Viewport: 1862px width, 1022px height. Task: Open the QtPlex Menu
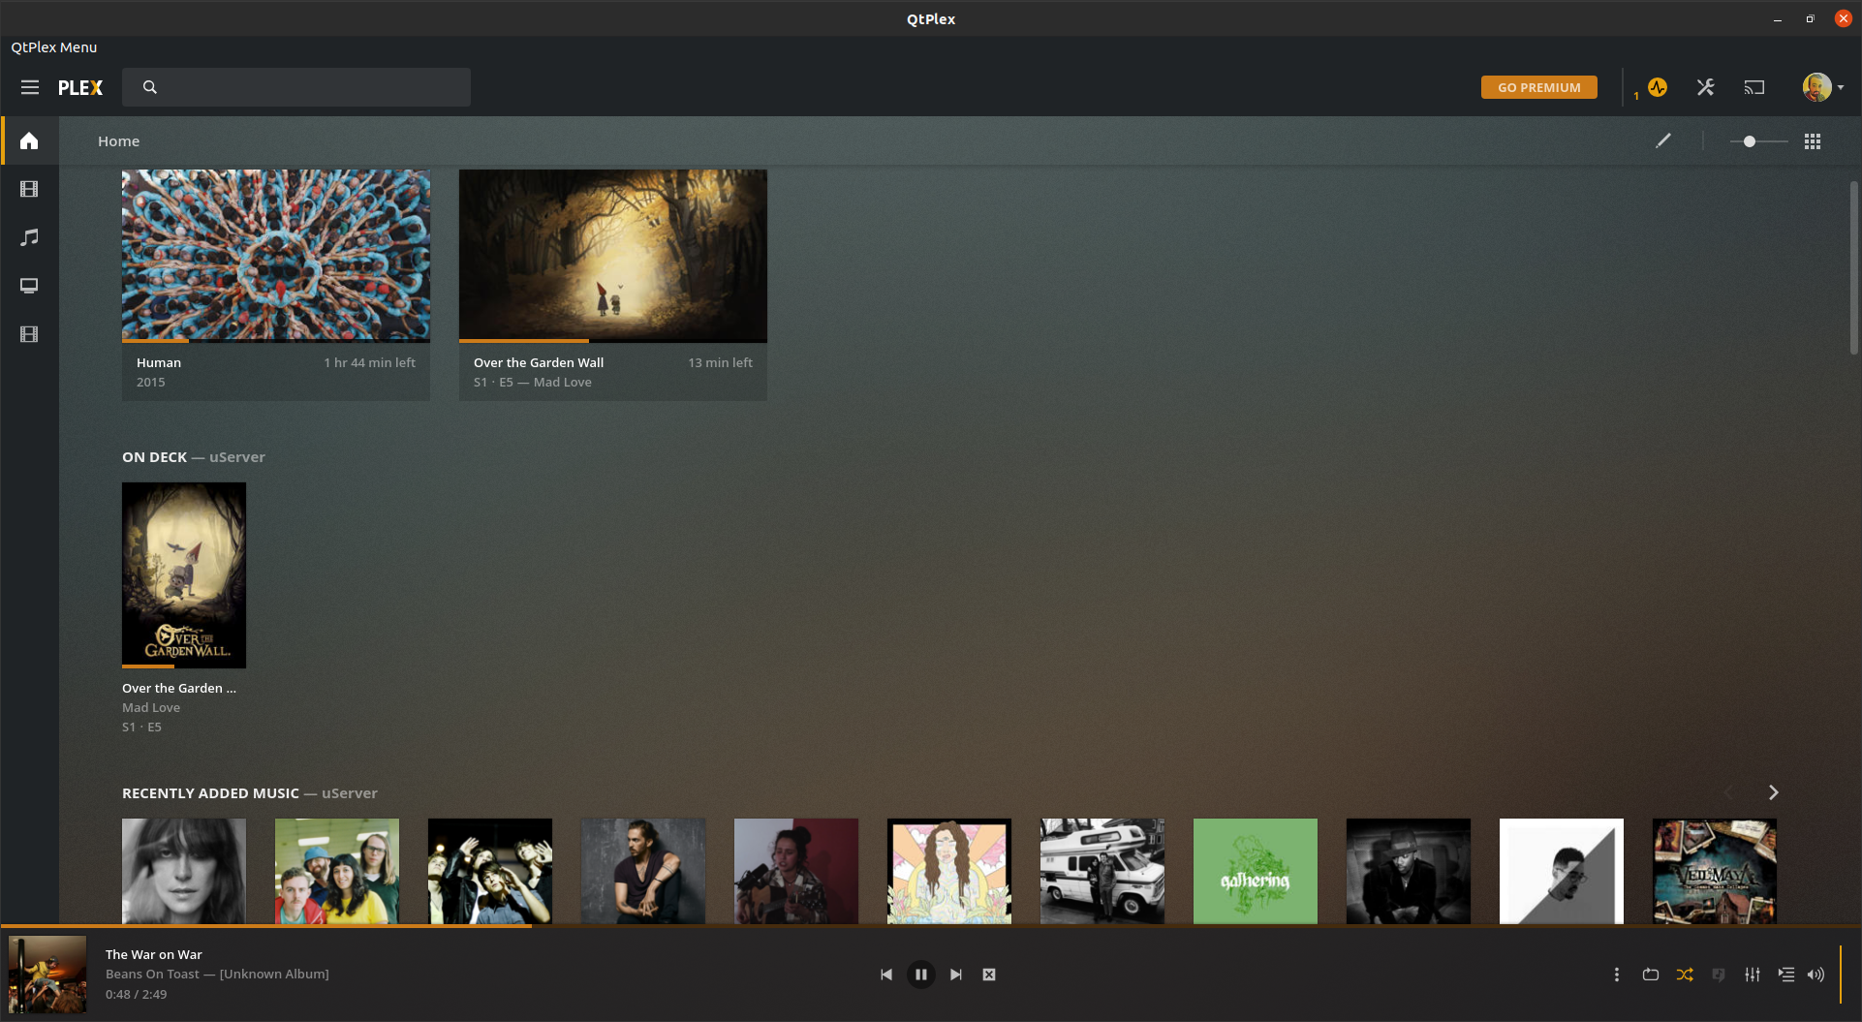(x=54, y=46)
